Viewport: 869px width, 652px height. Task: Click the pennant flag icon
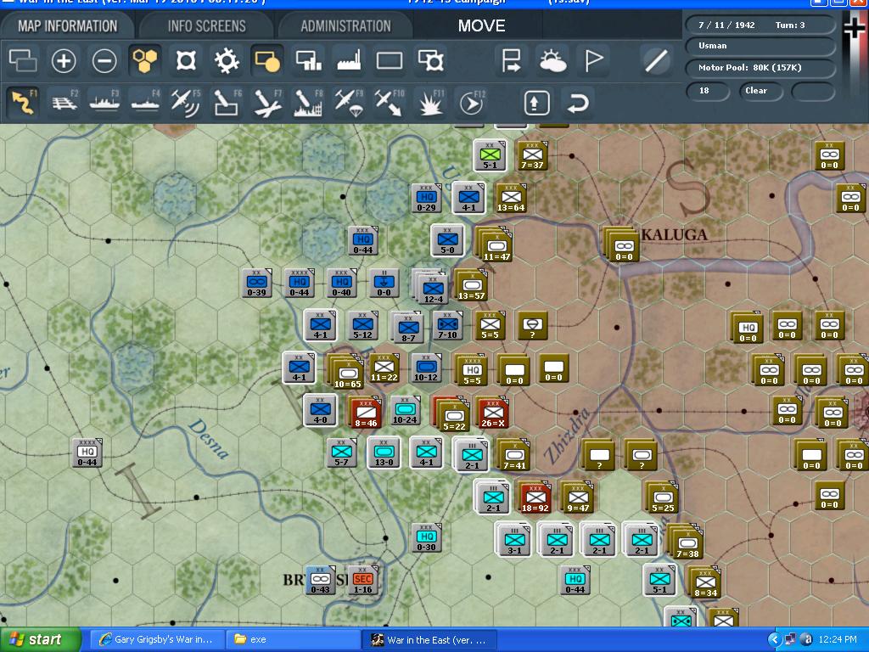point(593,60)
